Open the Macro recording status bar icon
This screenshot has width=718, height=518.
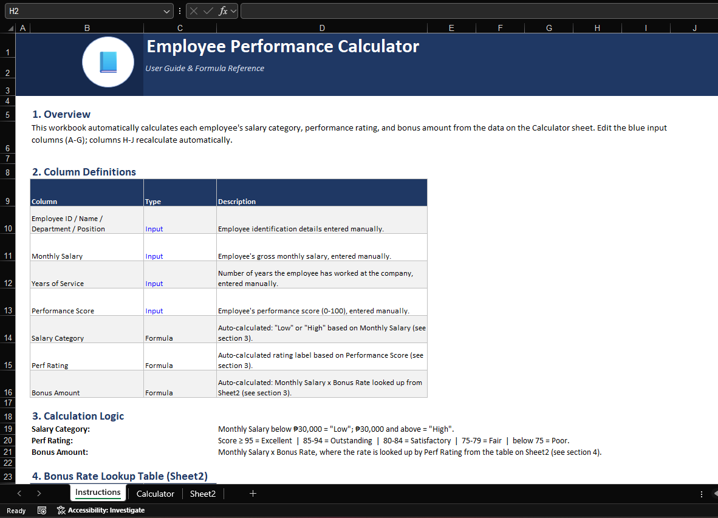[42, 510]
